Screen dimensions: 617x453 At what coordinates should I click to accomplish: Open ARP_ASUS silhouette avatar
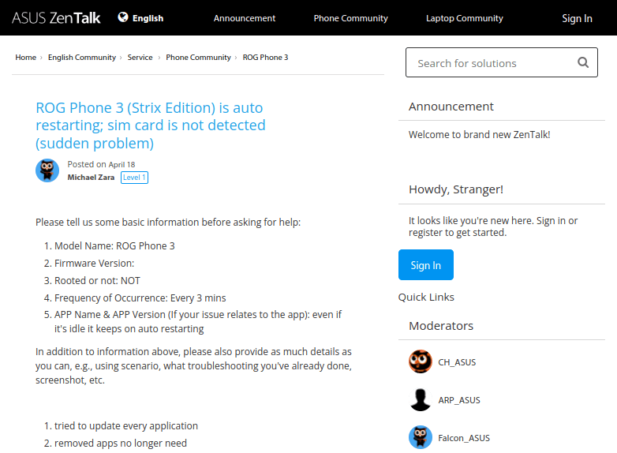pyautogui.click(x=421, y=400)
